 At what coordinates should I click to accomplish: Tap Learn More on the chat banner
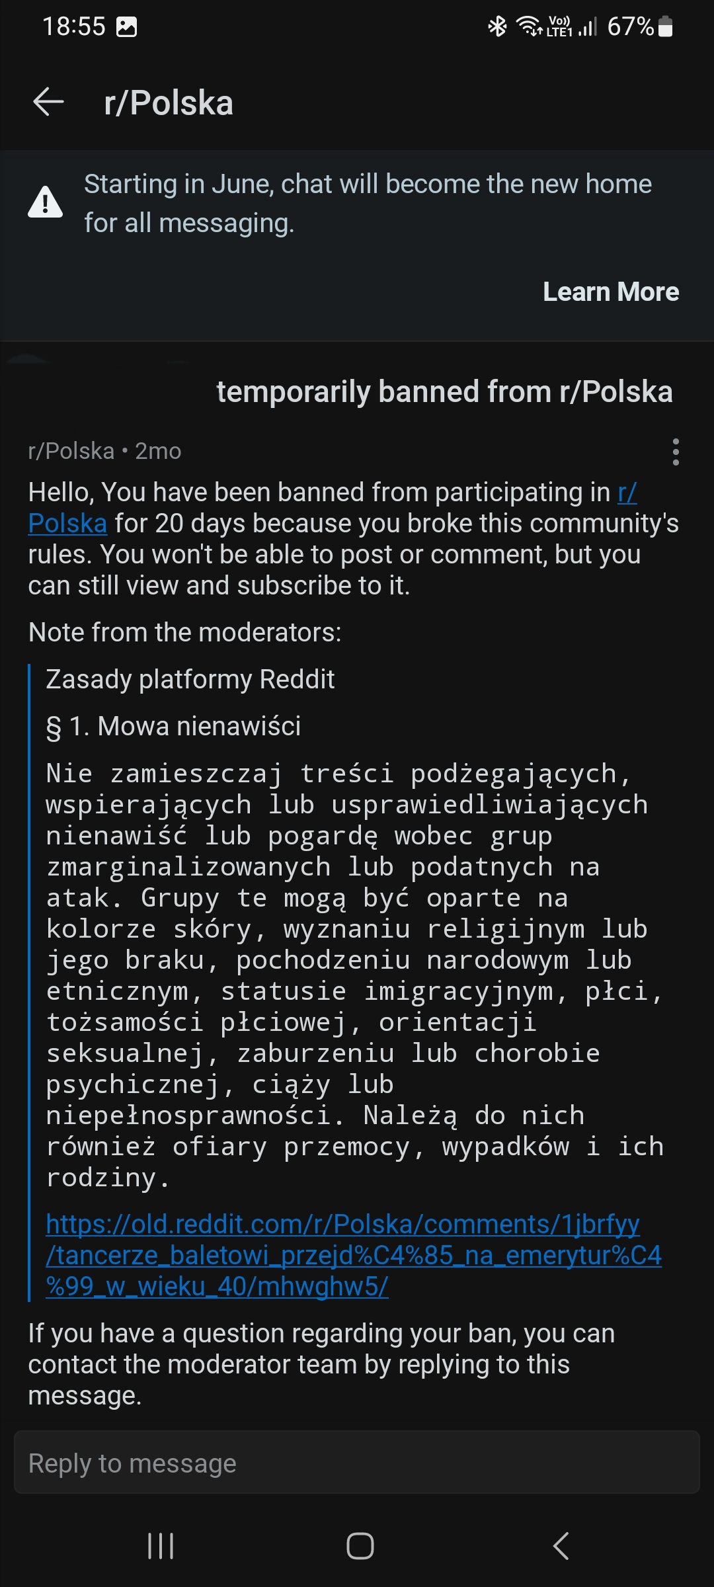610,292
